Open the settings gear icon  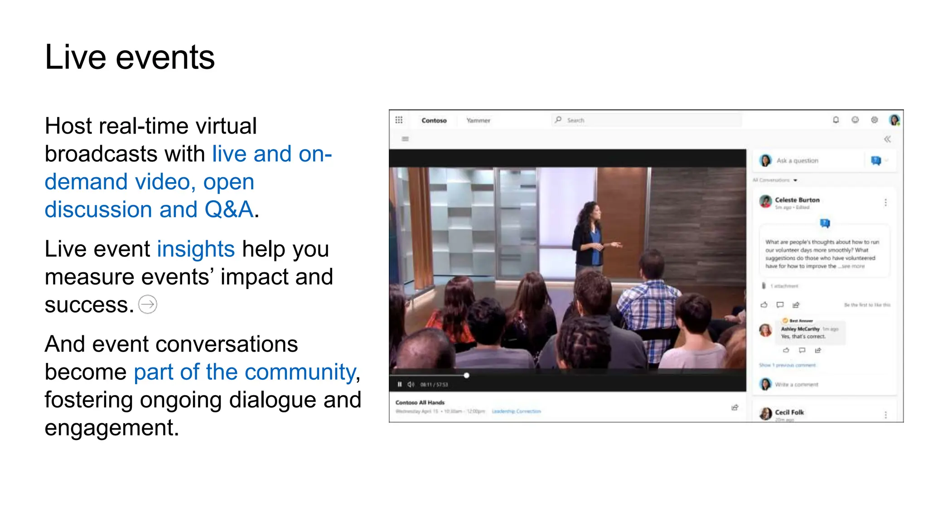pos(875,120)
